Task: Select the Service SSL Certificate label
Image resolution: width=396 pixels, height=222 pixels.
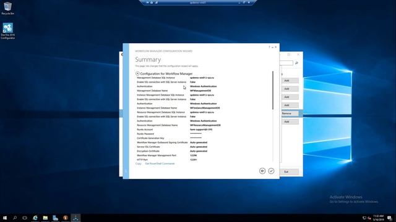Action: (148, 147)
